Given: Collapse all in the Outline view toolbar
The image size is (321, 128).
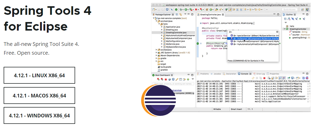Looking at the screenshot, I should click(x=285, y=19).
